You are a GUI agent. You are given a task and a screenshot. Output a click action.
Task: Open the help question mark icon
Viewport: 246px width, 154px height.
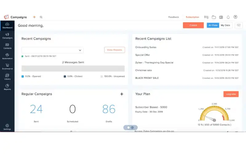coord(236,17)
